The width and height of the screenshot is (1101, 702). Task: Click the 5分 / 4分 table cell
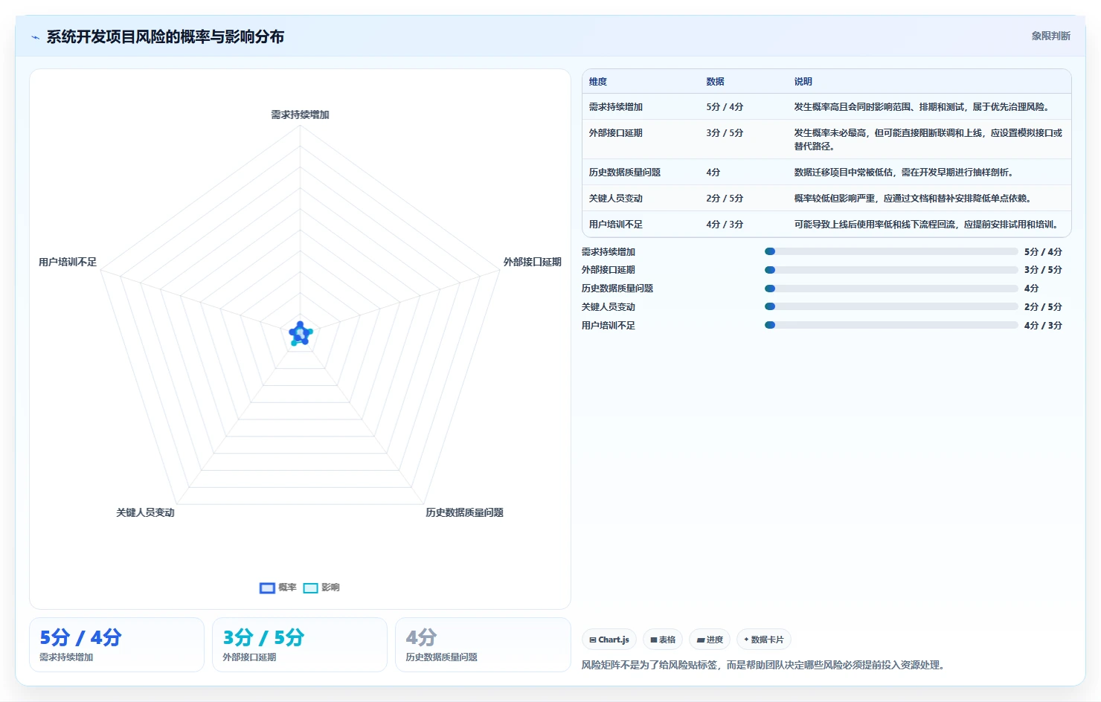click(725, 107)
